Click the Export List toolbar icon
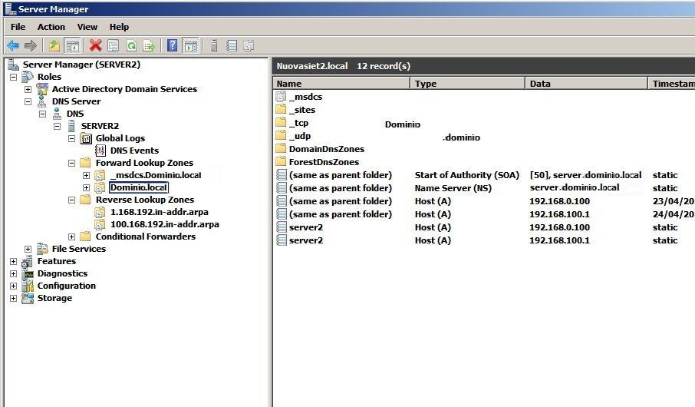The image size is (695, 407). click(x=149, y=45)
